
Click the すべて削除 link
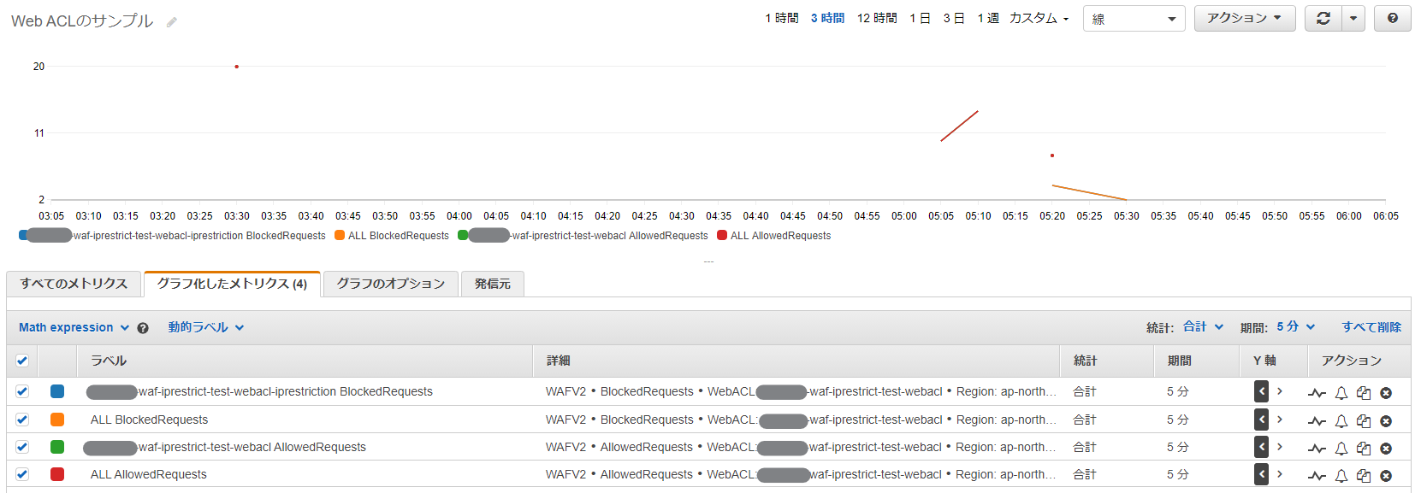click(x=1371, y=327)
